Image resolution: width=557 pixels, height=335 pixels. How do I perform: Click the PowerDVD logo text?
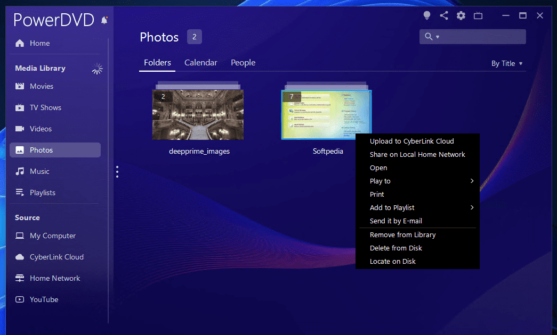(x=54, y=20)
